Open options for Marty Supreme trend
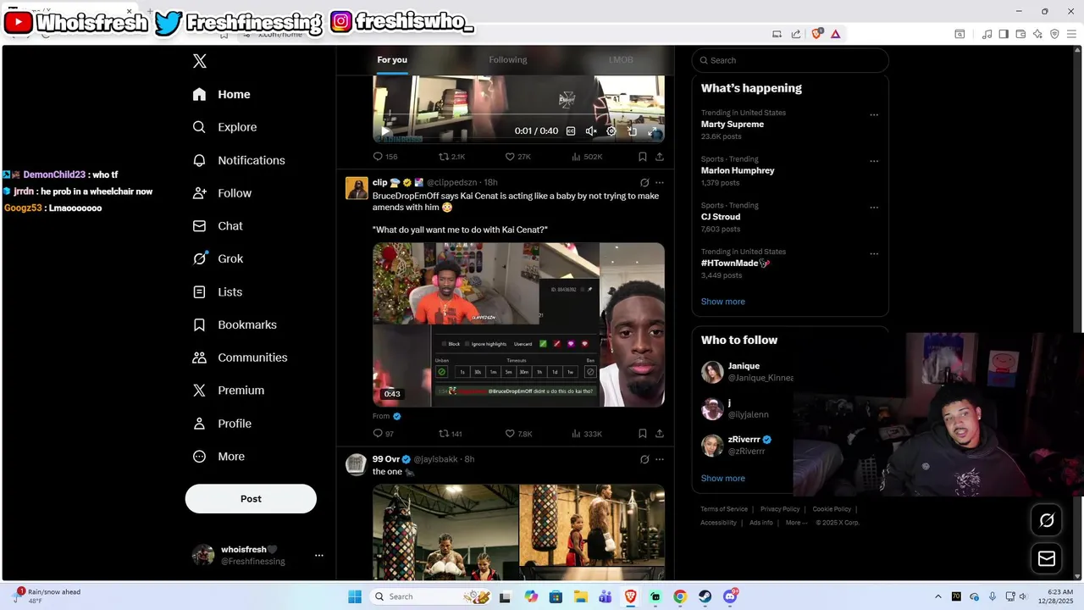1084x610 pixels. point(874,114)
